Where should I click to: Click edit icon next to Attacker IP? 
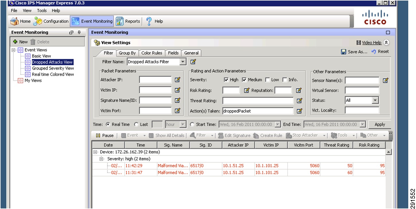pyautogui.click(x=178, y=80)
